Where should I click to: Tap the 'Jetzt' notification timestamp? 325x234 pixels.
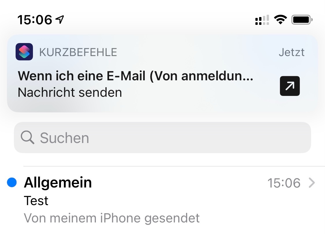291,52
